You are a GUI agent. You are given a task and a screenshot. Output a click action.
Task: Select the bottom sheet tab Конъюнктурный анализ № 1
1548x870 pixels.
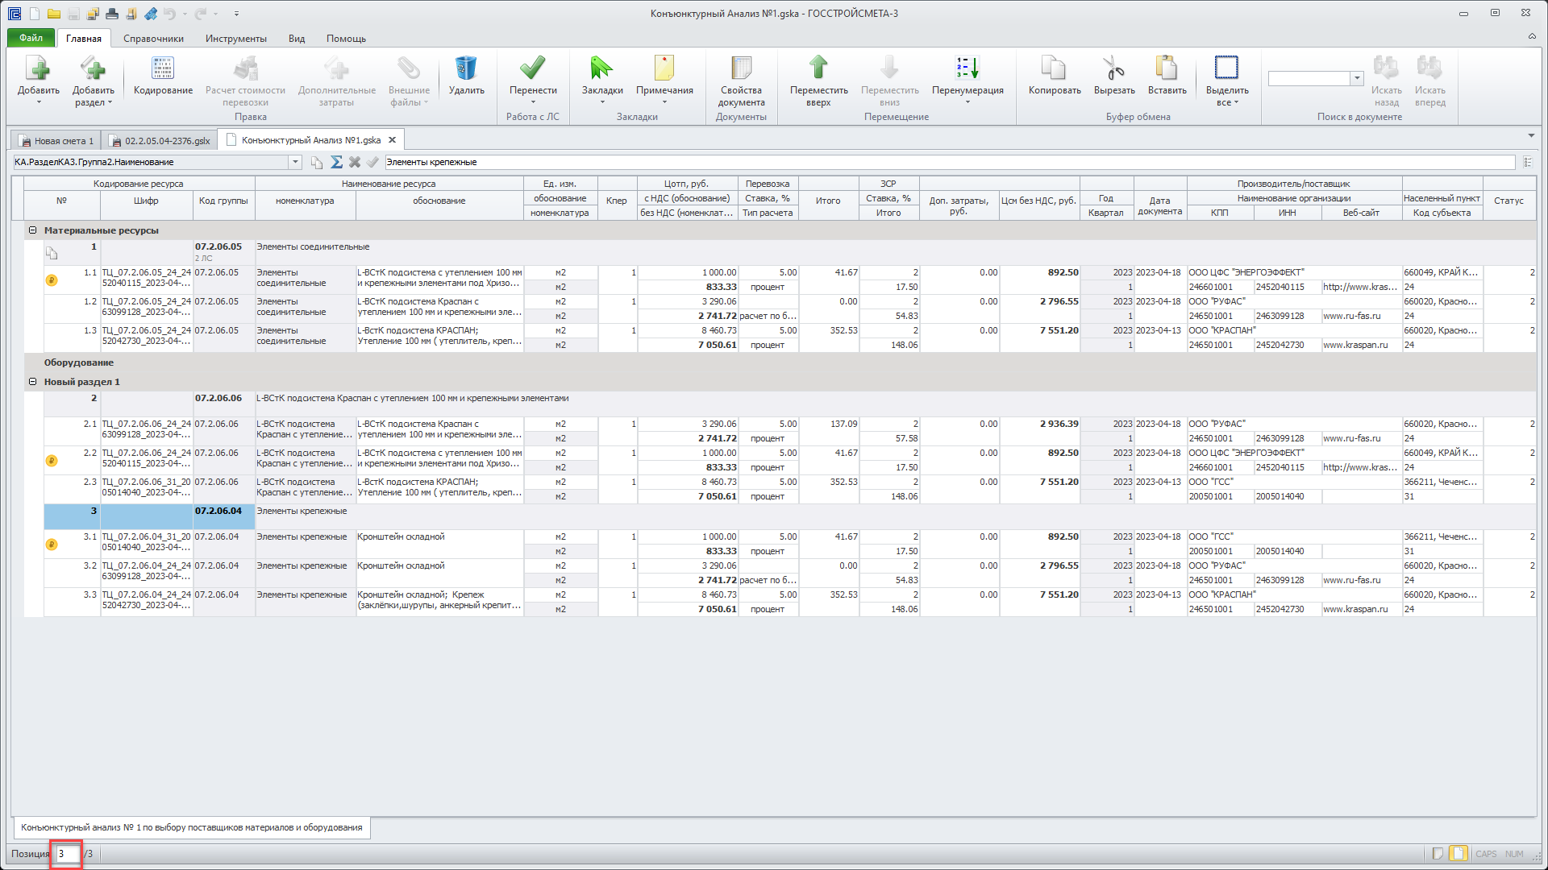pyautogui.click(x=191, y=827)
